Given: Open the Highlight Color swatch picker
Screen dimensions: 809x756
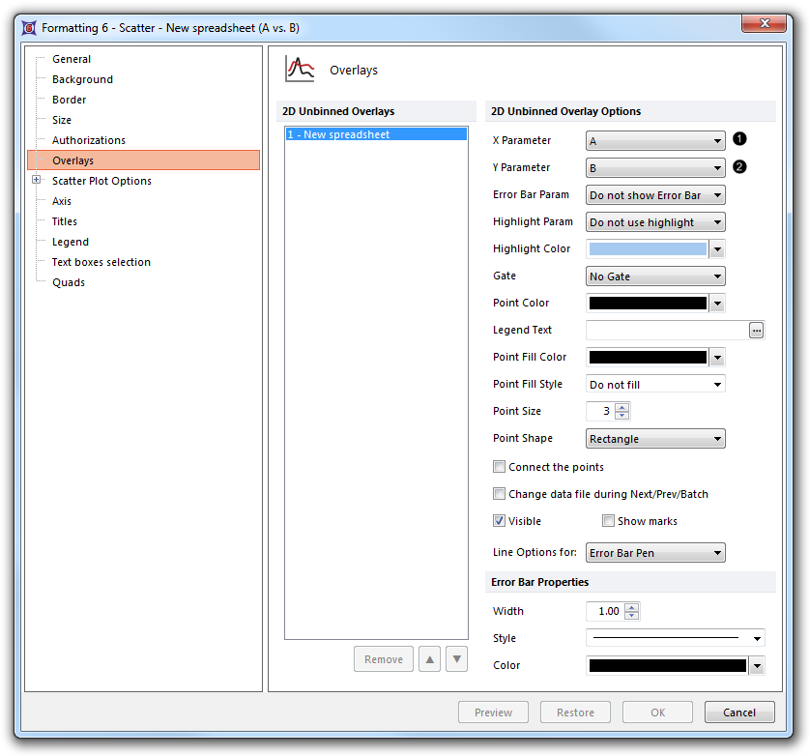Looking at the screenshot, I should click(716, 249).
